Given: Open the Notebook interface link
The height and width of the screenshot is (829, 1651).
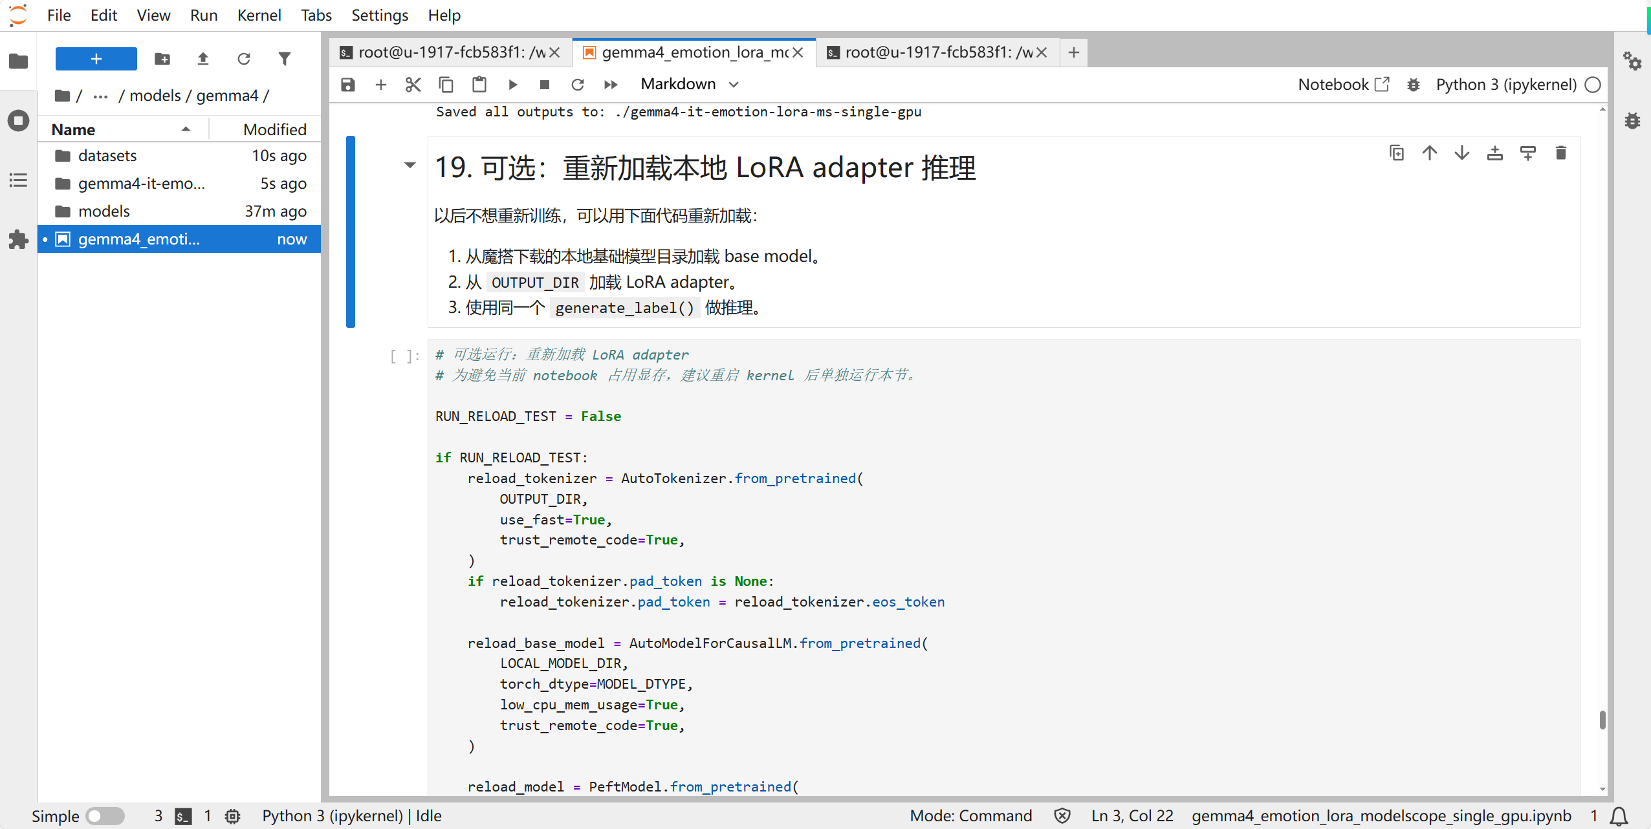Looking at the screenshot, I should point(1343,85).
